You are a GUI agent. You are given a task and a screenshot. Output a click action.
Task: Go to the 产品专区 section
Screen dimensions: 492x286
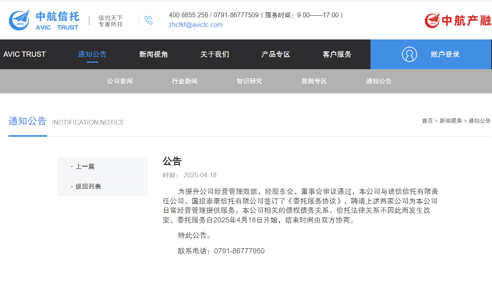[276, 54]
